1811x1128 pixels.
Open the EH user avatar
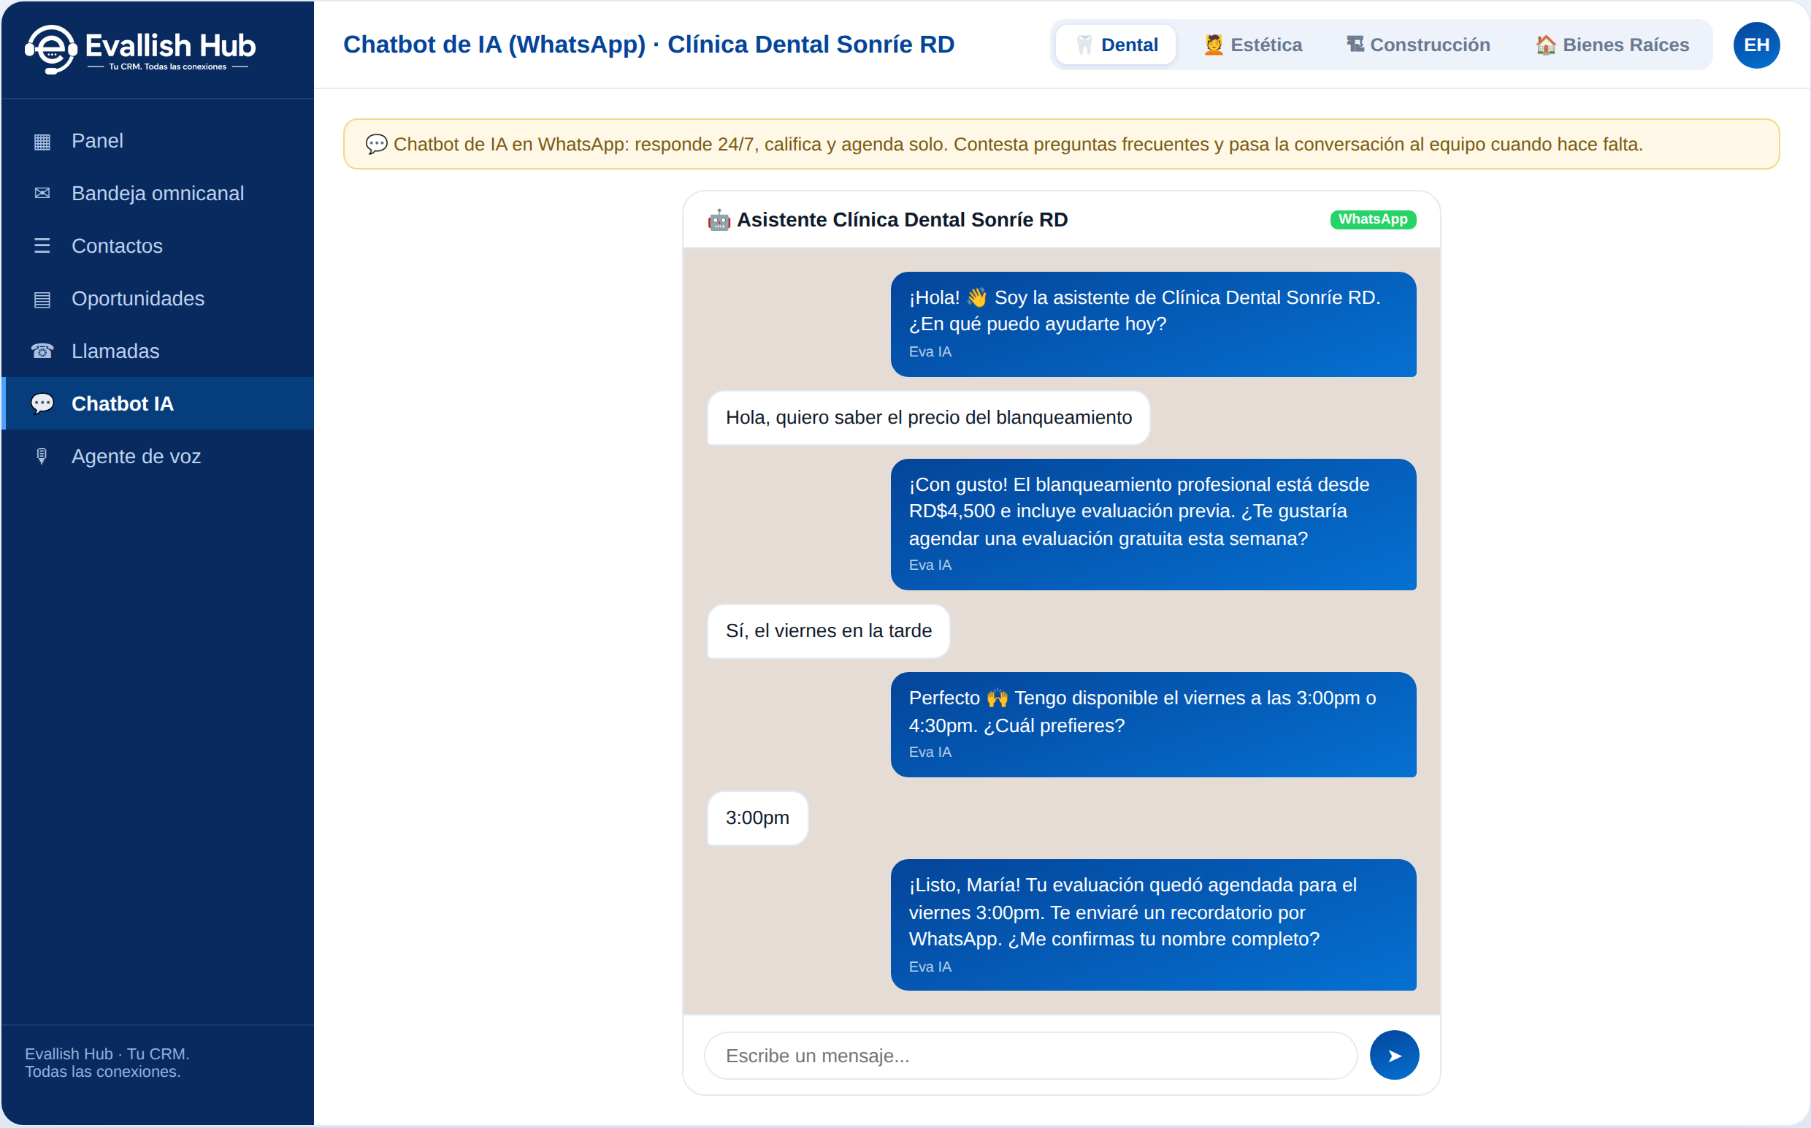click(x=1756, y=45)
